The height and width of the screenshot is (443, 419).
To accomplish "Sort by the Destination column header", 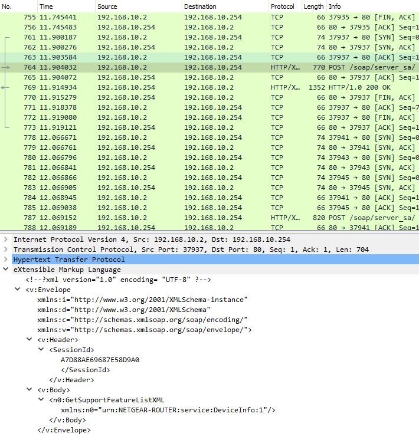I will (225, 6).
